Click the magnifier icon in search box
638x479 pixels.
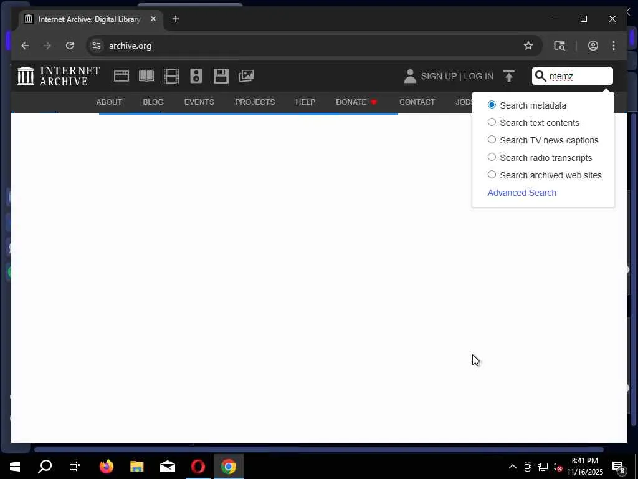pos(540,76)
